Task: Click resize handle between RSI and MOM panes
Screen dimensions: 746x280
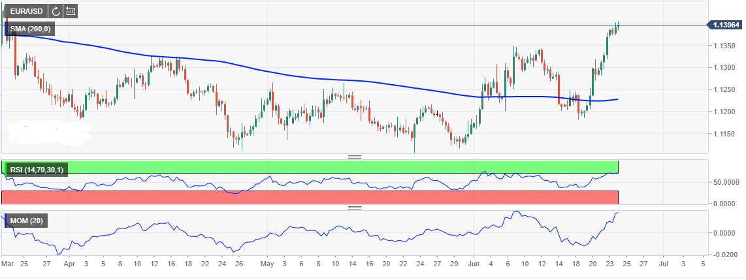Action: 355,208
